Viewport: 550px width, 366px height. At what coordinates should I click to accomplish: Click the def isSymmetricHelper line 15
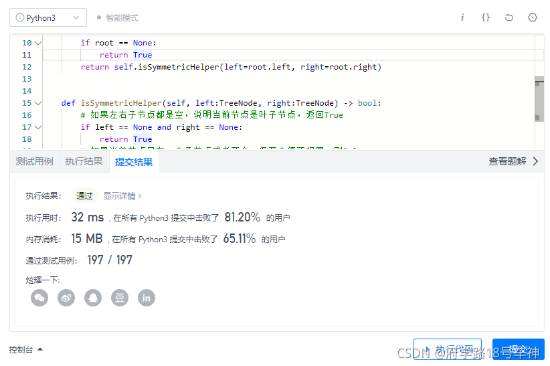(221, 103)
